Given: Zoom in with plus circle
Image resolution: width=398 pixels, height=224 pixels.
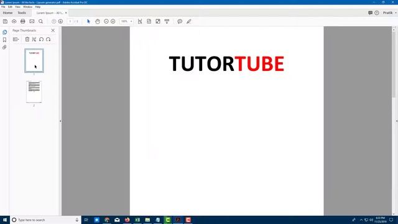Looking at the screenshot, I should [x=113, y=21].
